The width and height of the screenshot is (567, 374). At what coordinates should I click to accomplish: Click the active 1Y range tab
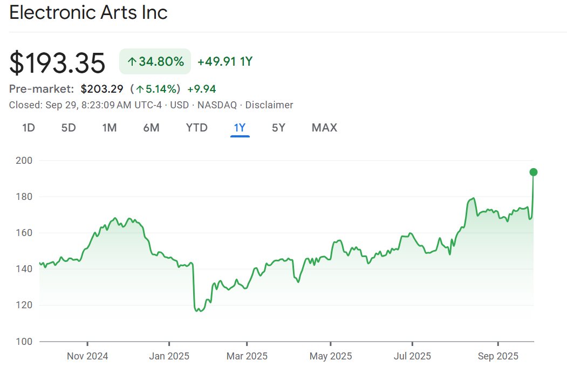click(240, 128)
